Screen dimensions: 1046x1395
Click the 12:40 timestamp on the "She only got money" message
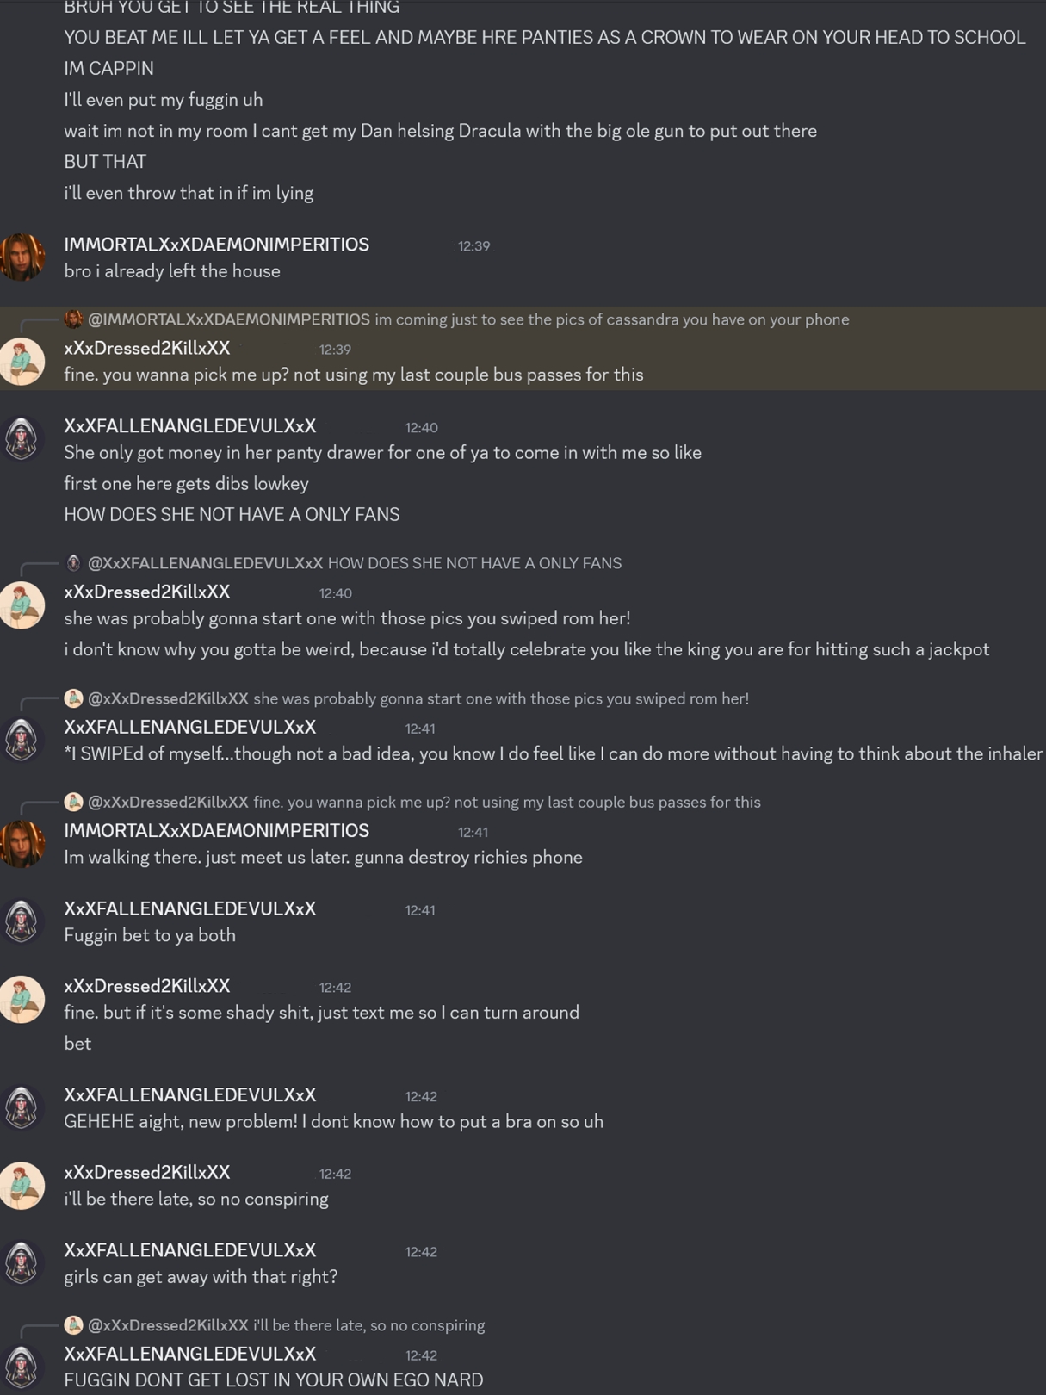click(421, 428)
